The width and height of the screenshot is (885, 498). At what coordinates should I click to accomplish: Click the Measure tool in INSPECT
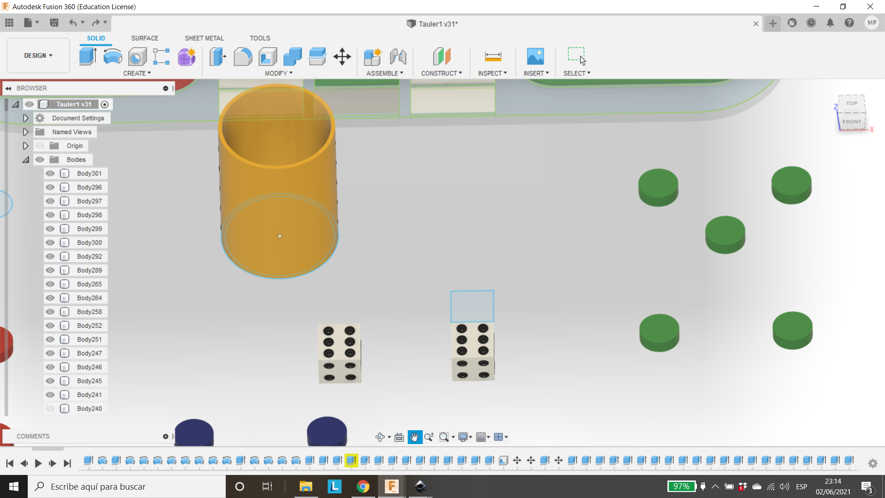pyautogui.click(x=492, y=56)
